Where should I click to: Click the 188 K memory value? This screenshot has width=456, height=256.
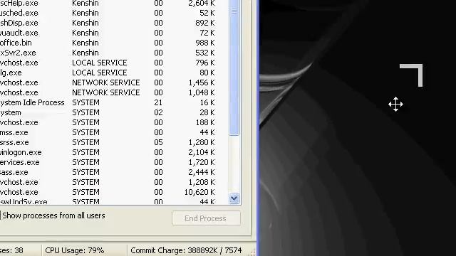[x=205, y=122]
